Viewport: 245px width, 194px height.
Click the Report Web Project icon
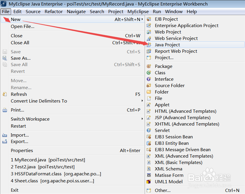[x=149, y=51]
